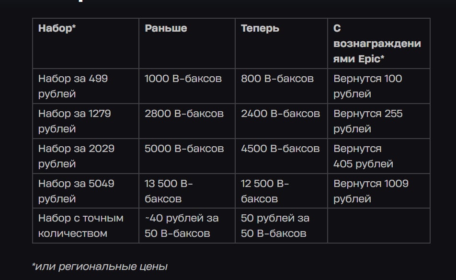Click the "~40 рублей за 50 В-баксов" cell

pos(182,226)
